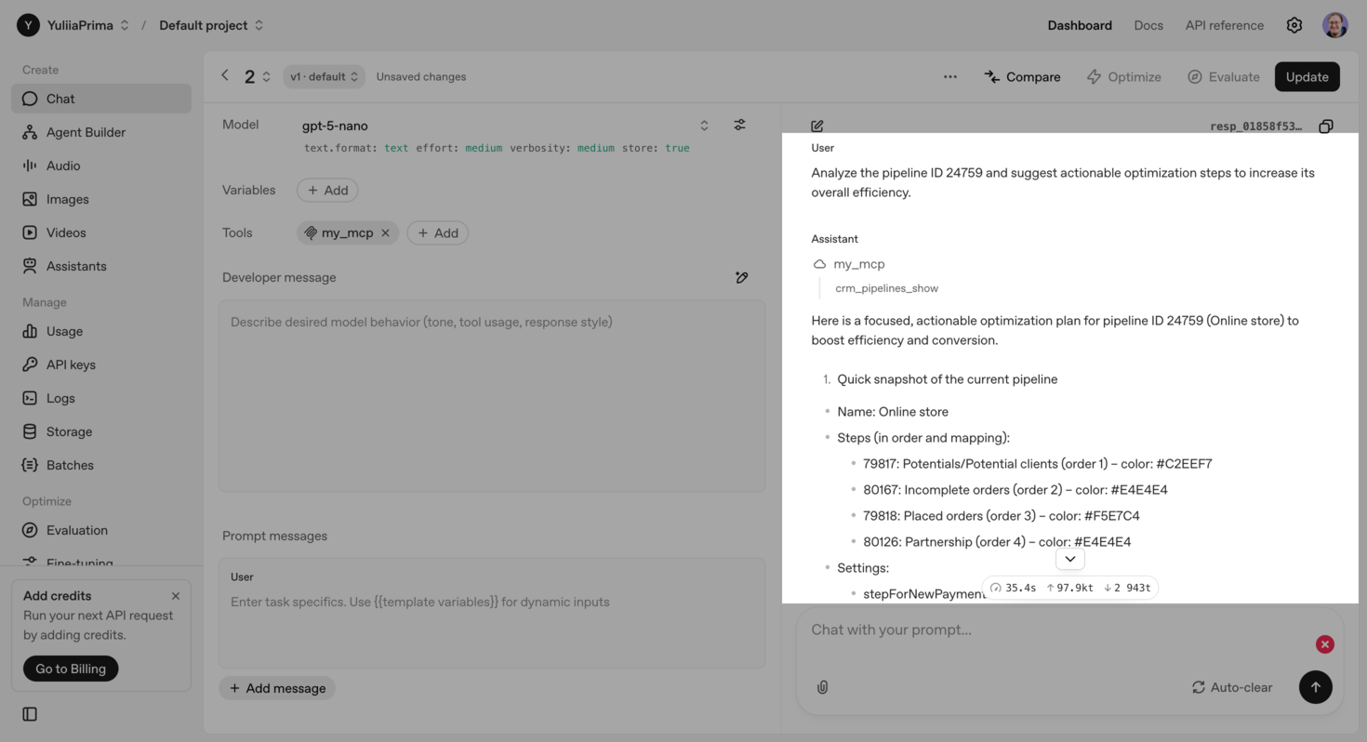This screenshot has height=742, width=1367.
Task: Open the settings gear icon
Action: coord(1294,25)
